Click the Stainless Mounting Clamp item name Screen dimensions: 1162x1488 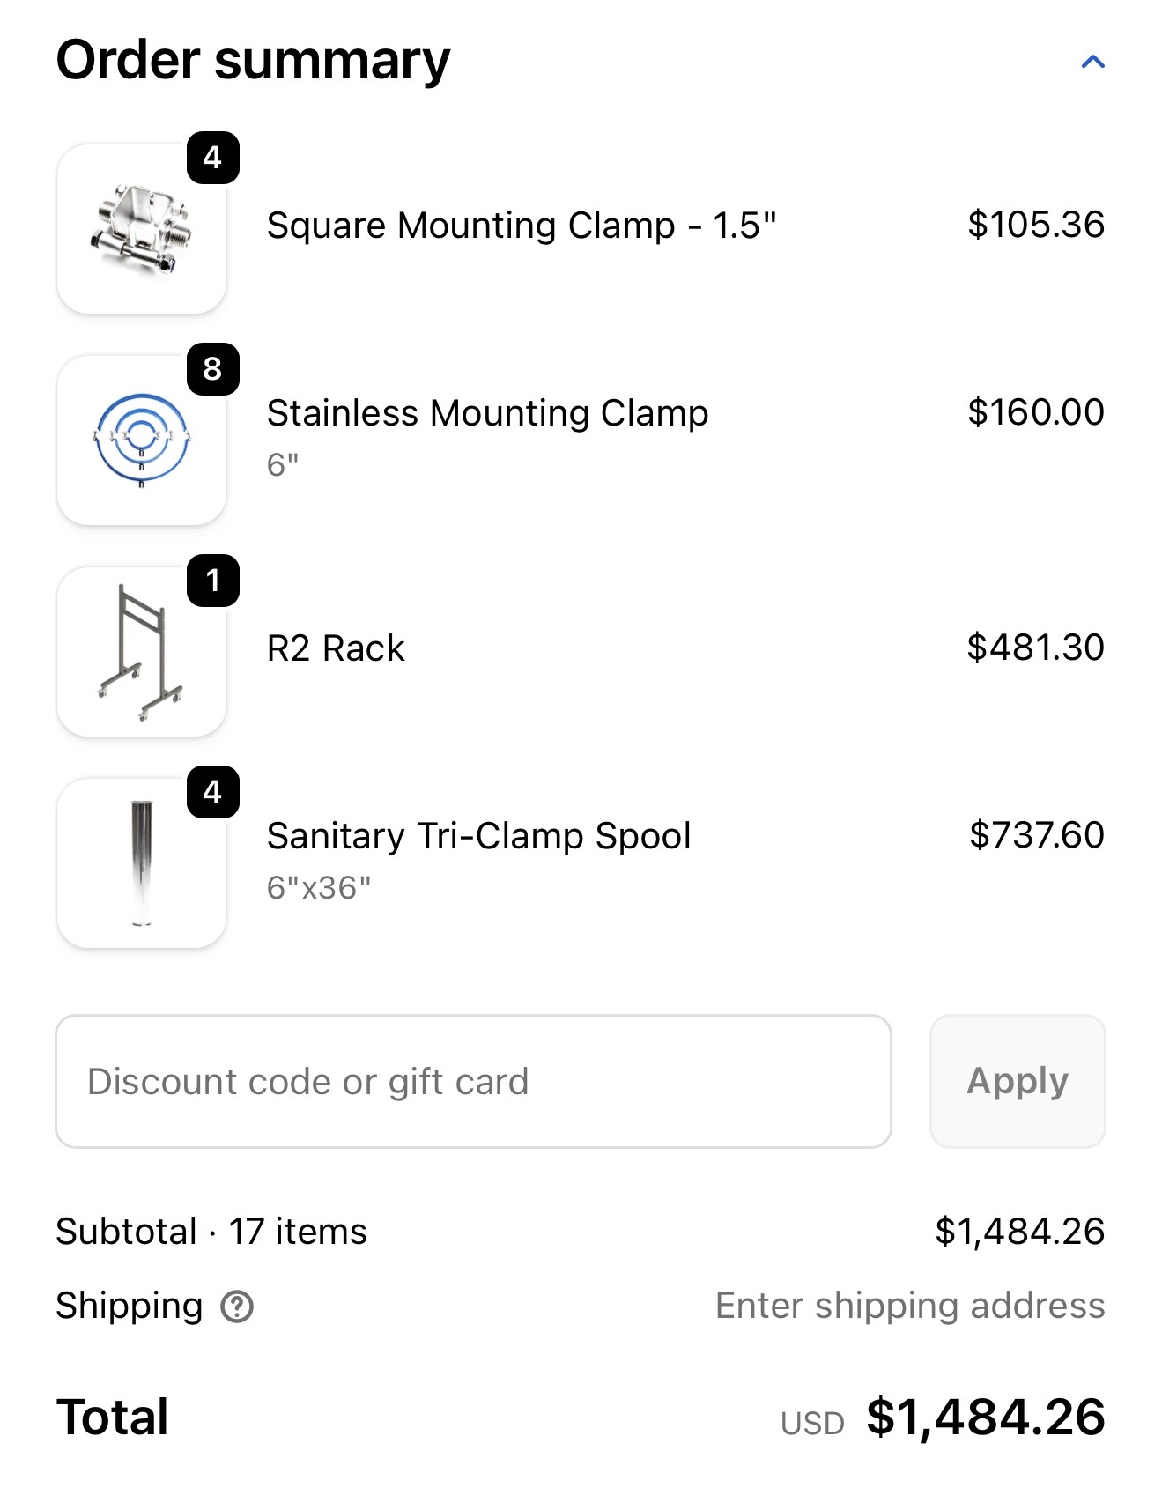pos(487,413)
